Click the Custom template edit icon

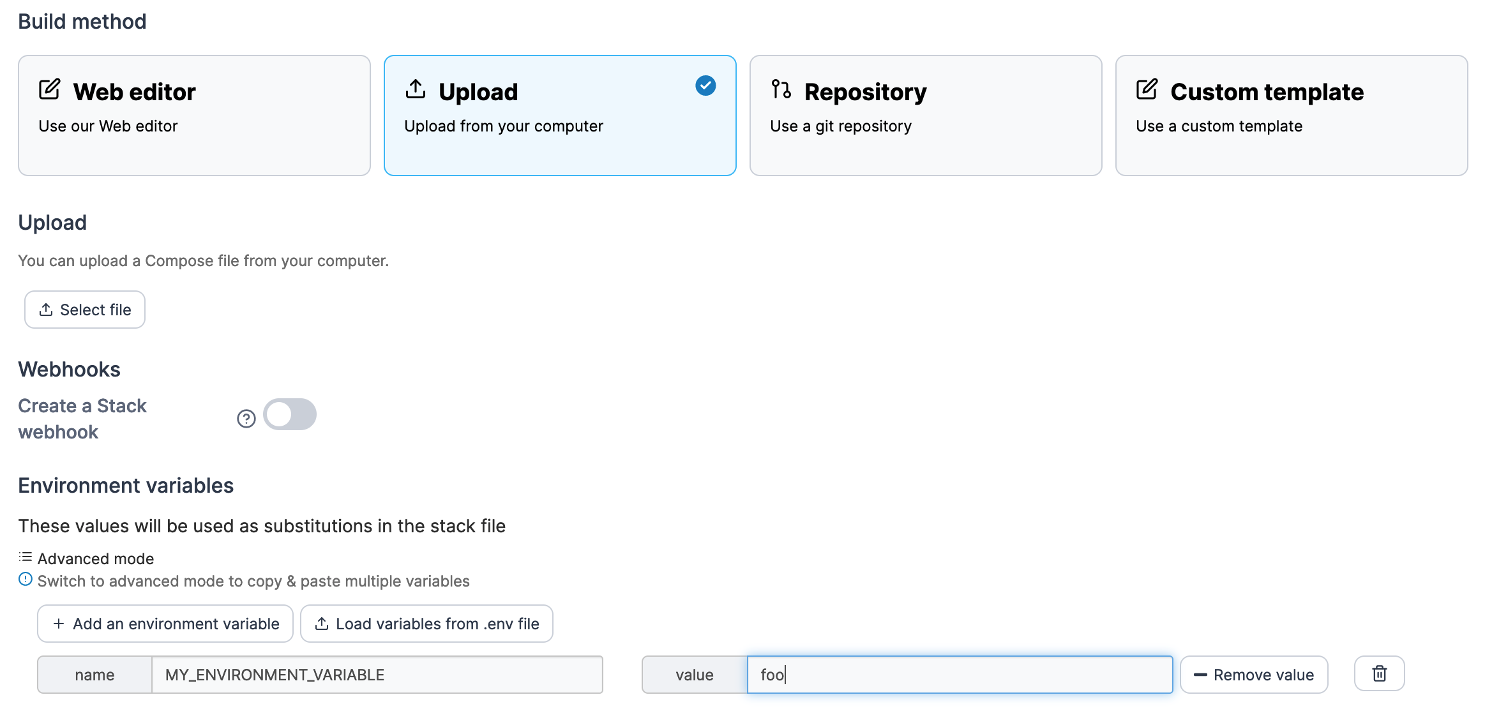[x=1147, y=90]
